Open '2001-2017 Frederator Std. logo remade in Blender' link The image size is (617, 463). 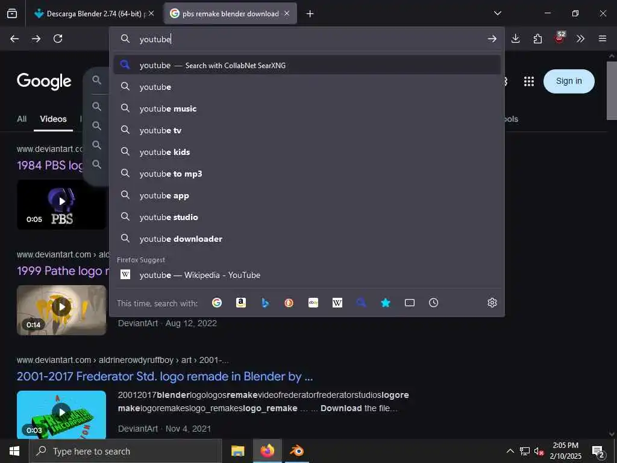click(165, 376)
